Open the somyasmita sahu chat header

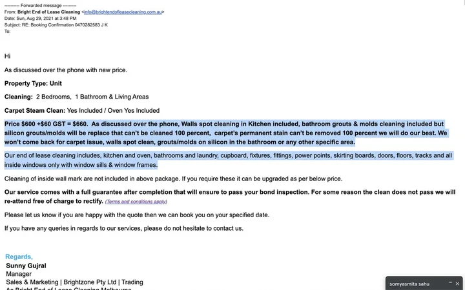(409, 284)
